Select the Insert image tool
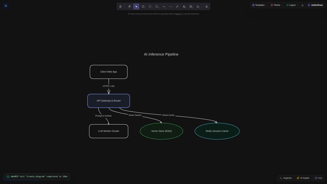327x184 pixels. point(191,6)
